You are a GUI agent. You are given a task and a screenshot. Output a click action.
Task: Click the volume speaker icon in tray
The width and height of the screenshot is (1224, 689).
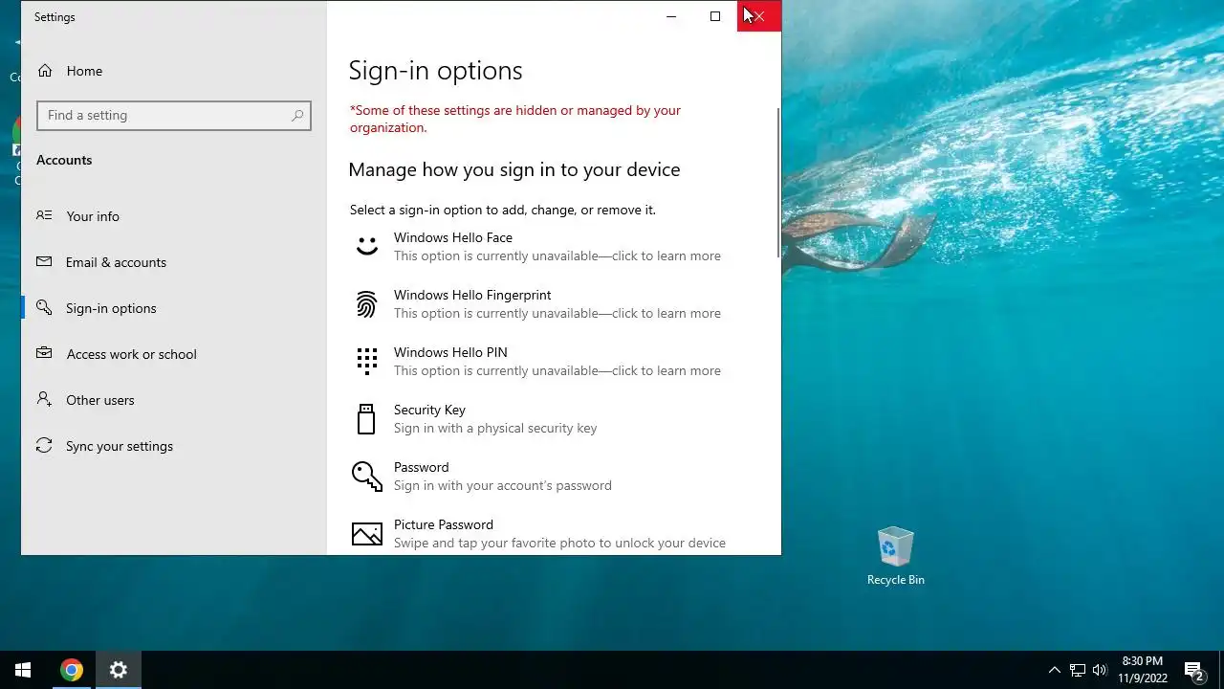[1100, 670]
